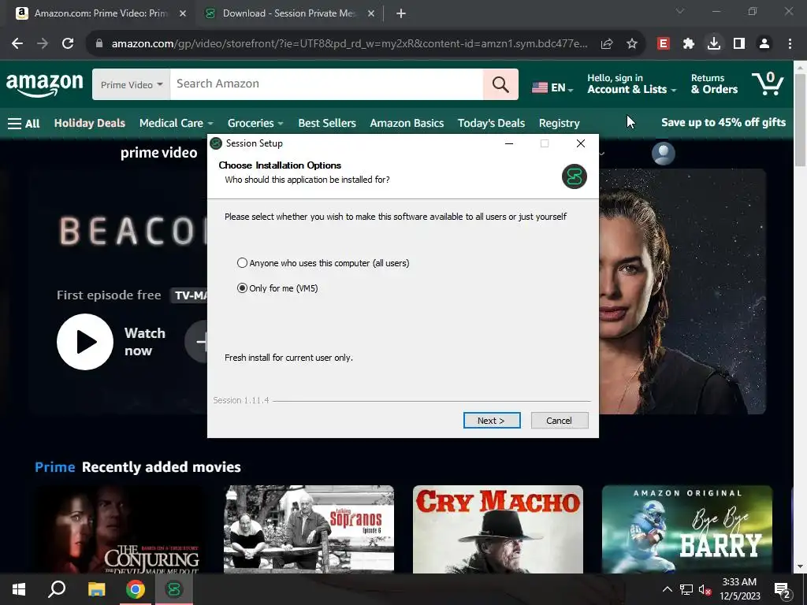Open File Explorer from taskbar

(x=96, y=589)
